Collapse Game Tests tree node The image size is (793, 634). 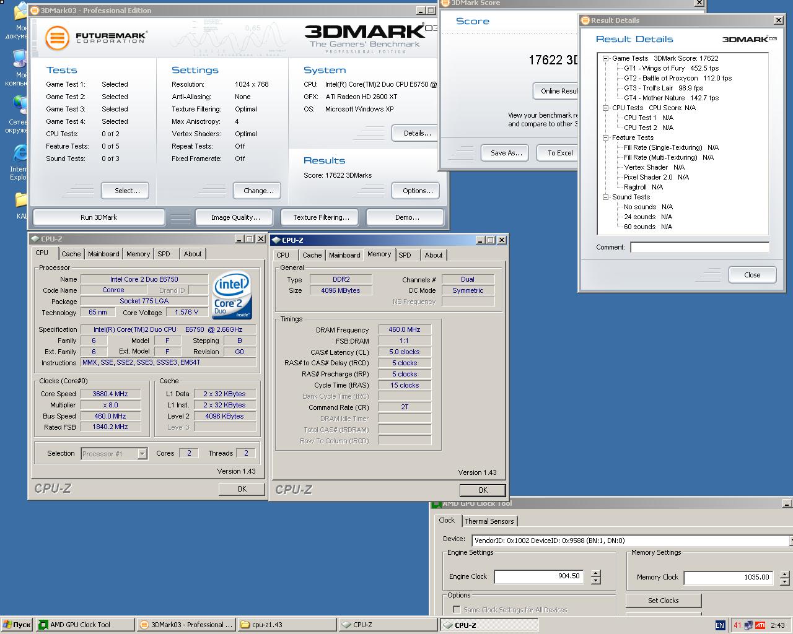pyautogui.click(x=606, y=58)
